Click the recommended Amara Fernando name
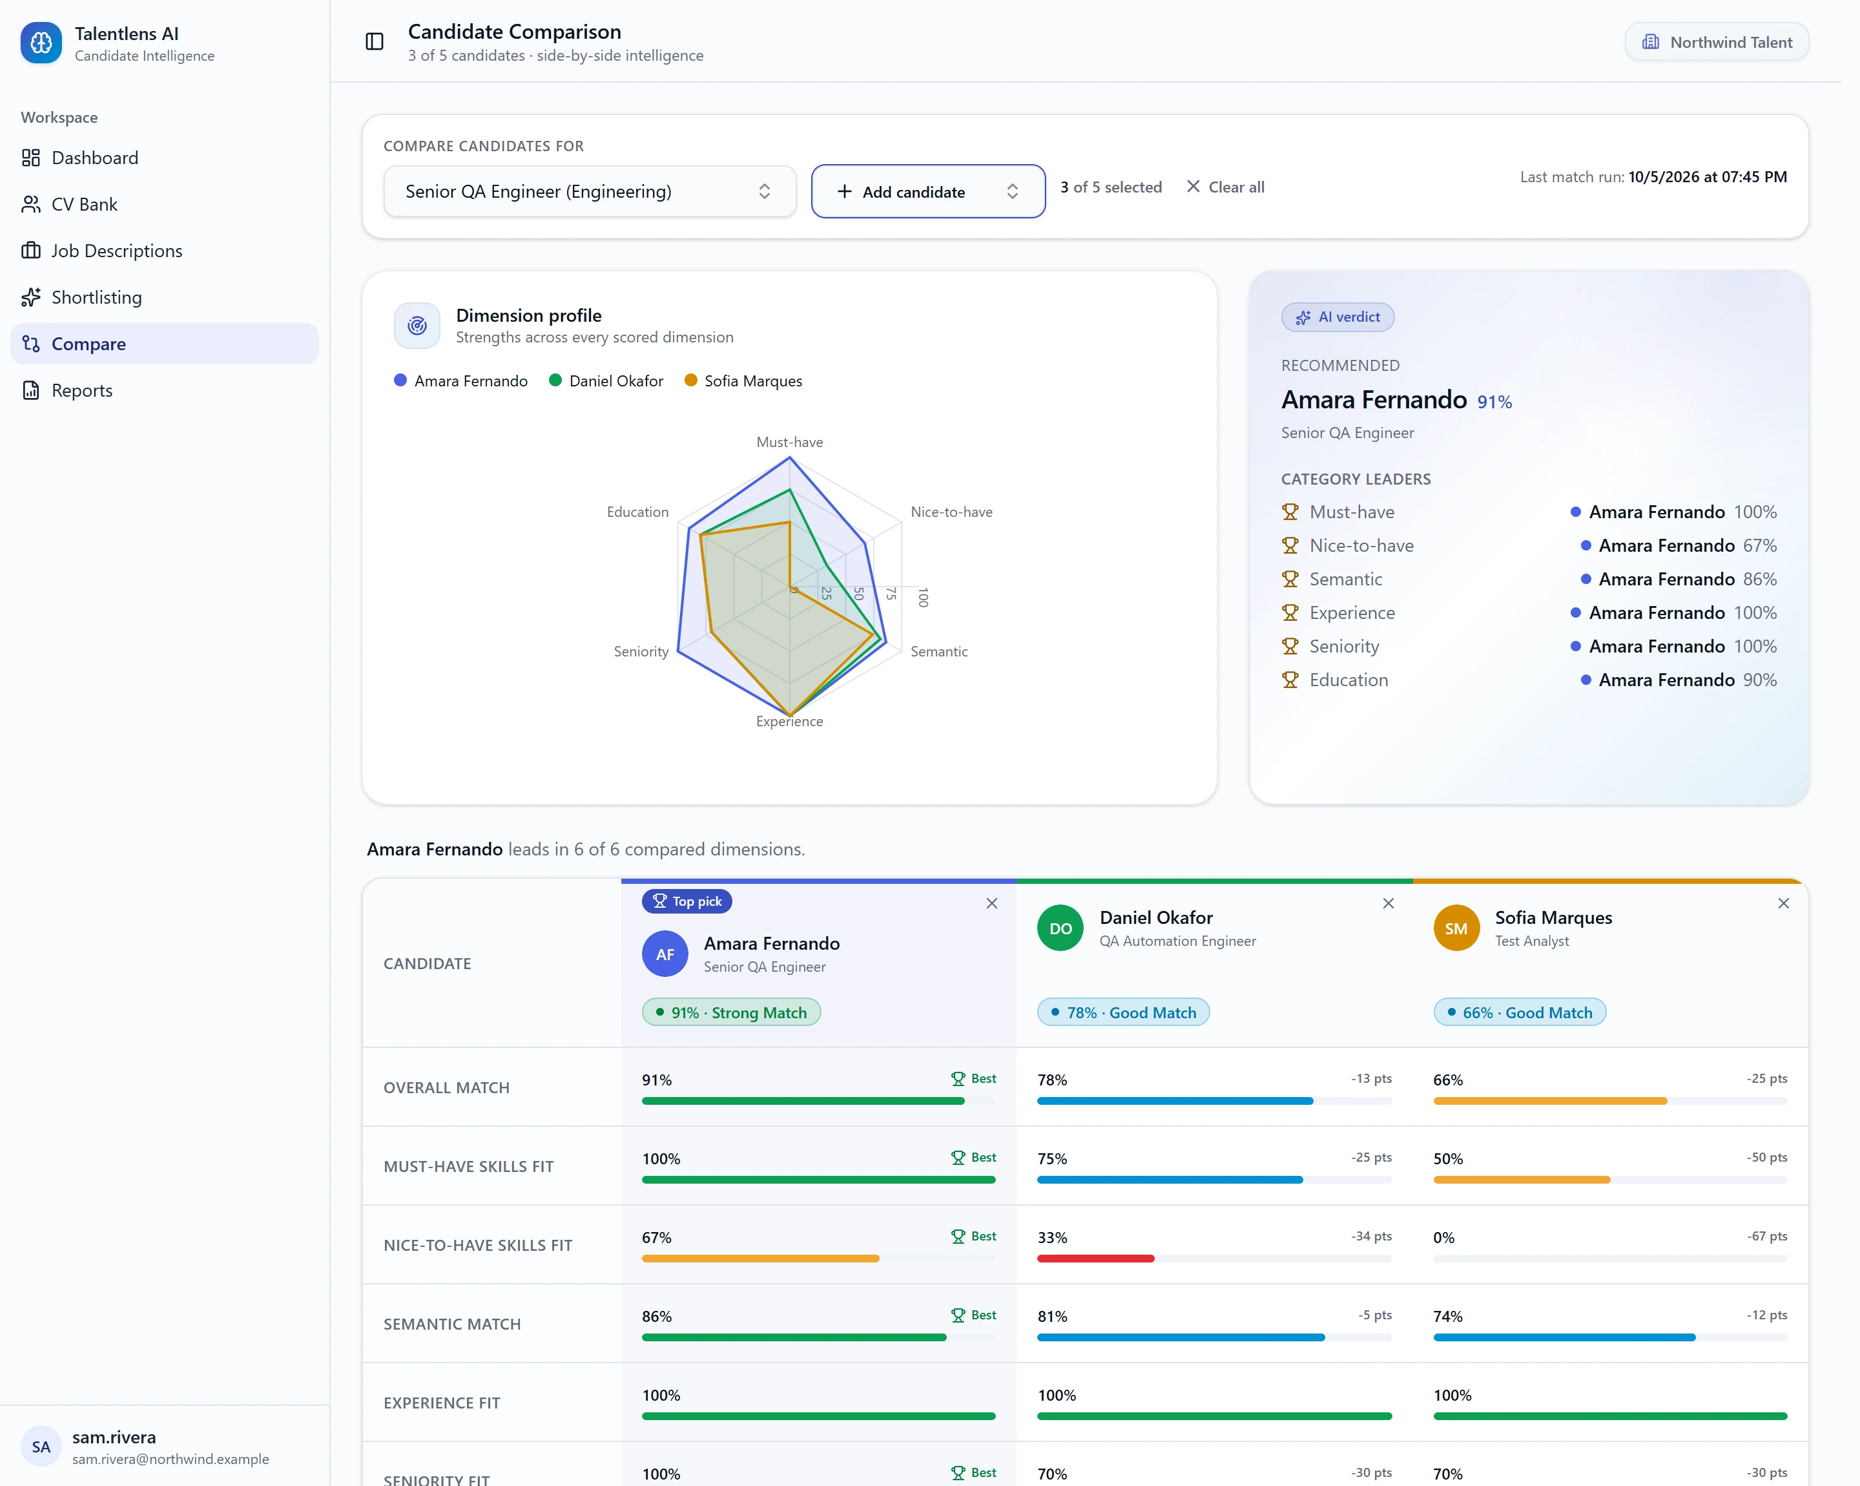The width and height of the screenshot is (1860, 1486). 1374,399
